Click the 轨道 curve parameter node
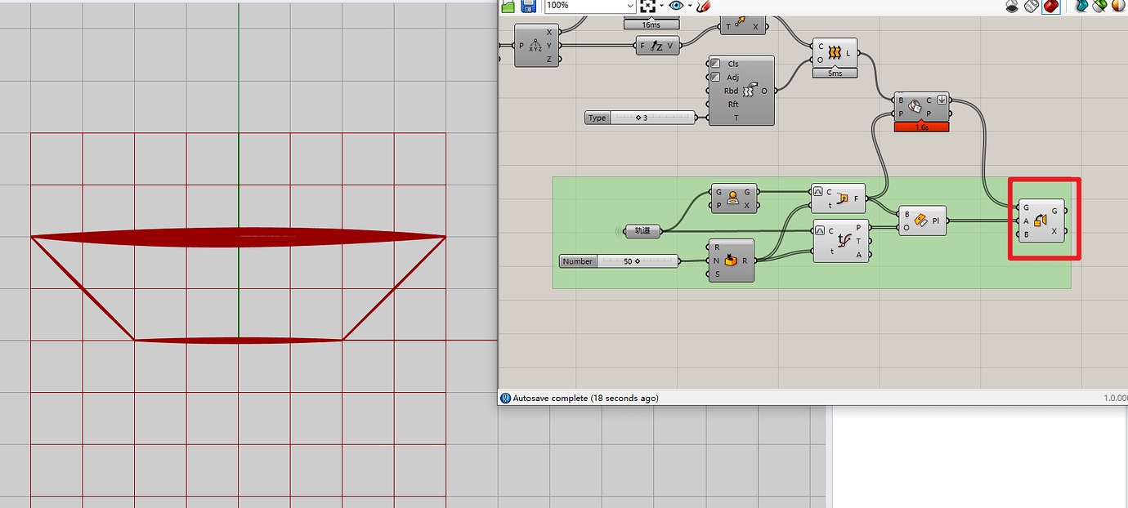This screenshot has height=508, width=1128. (642, 231)
